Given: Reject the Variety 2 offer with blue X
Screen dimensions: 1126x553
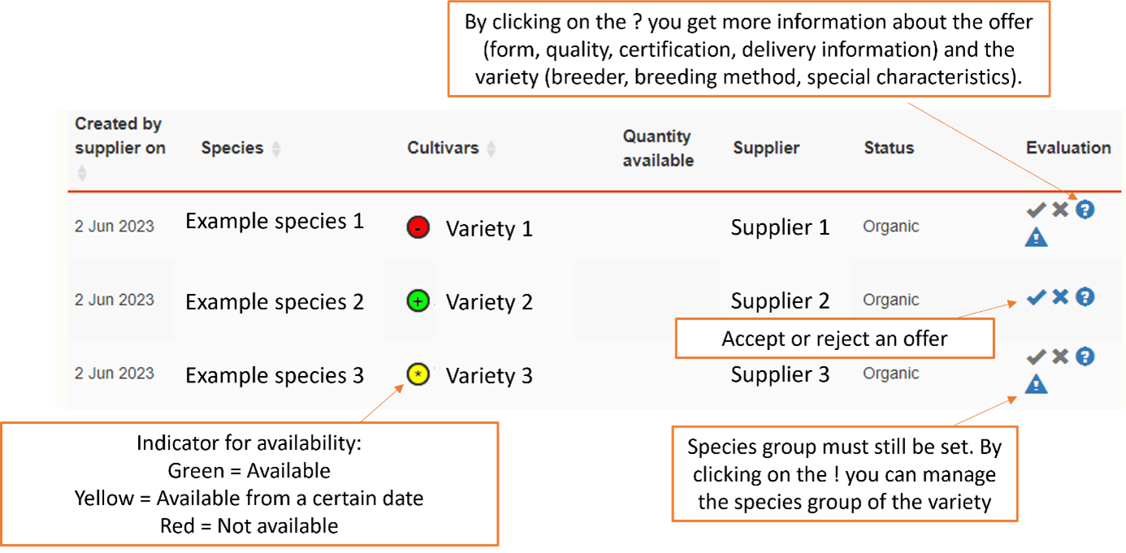Looking at the screenshot, I should [x=1060, y=297].
